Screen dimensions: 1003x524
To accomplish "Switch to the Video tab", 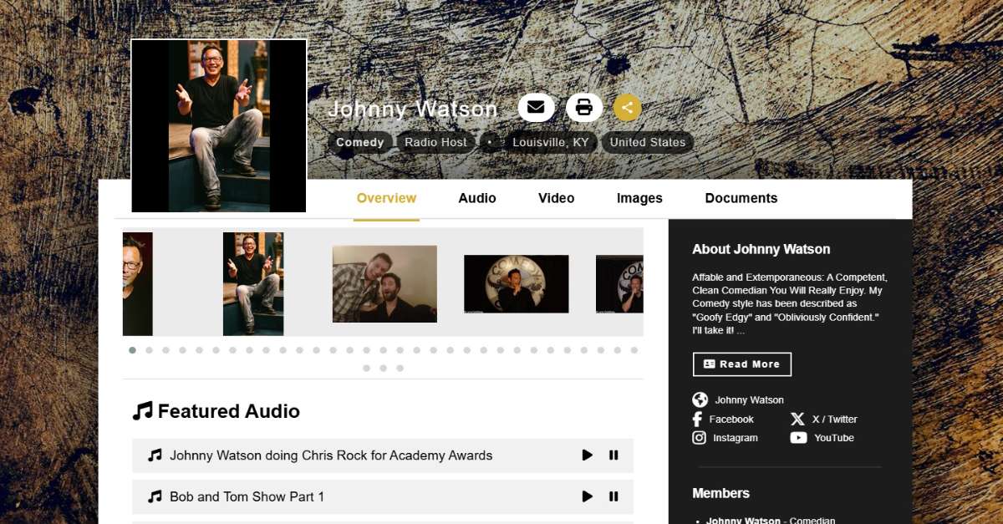I will click(556, 198).
